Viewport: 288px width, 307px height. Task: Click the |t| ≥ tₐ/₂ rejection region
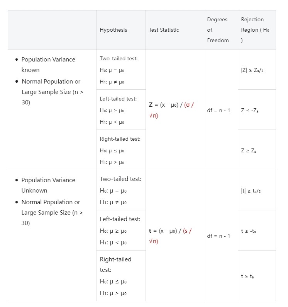pos(251,191)
